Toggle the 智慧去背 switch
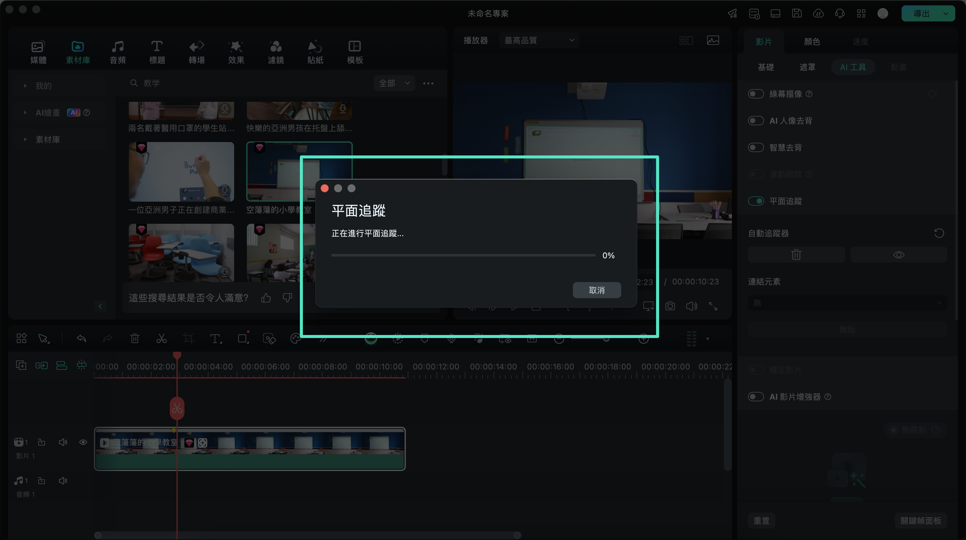 coord(756,147)
